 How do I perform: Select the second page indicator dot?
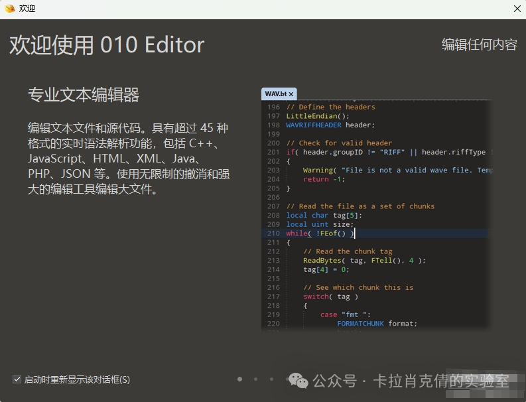[x=255, y=379]
